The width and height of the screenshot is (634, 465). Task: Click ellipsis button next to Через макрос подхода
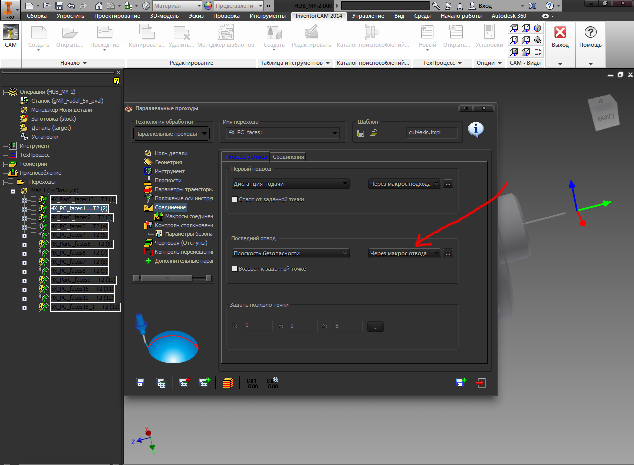point(448,184)
